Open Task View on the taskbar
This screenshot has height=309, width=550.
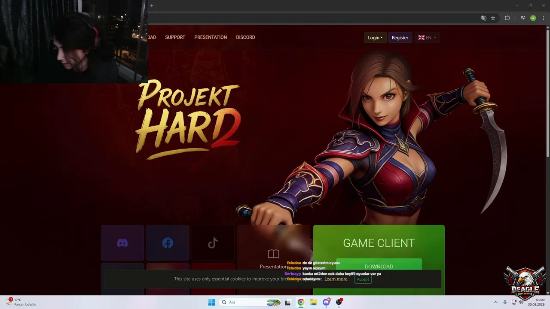[x=288, y=302]
